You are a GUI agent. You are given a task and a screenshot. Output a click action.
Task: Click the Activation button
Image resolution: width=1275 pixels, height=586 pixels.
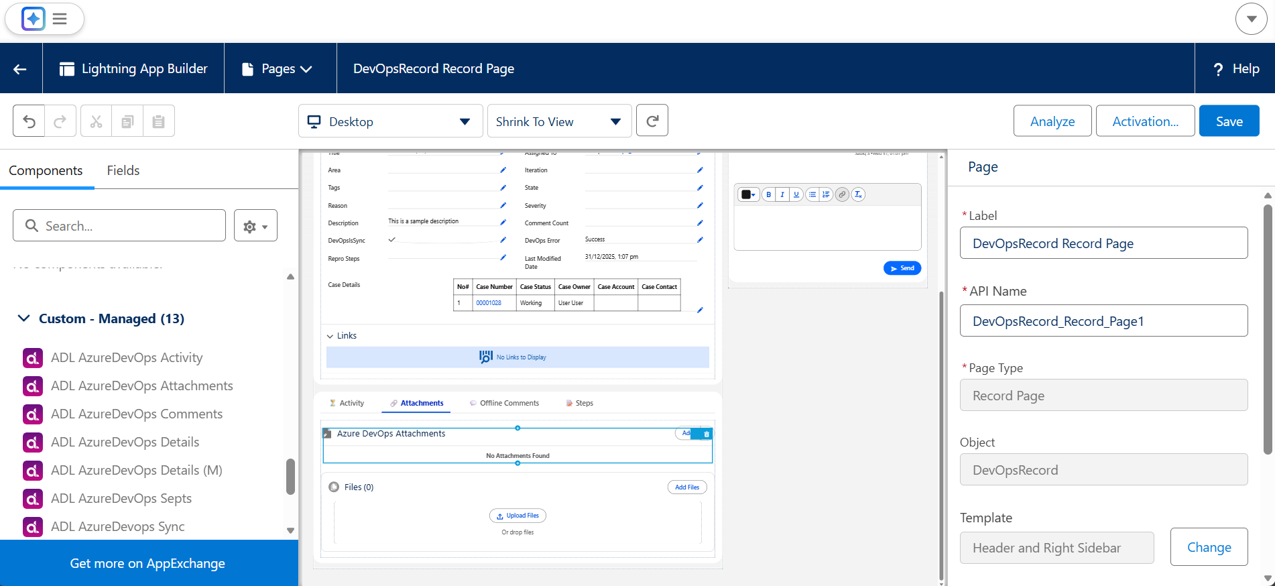(x=1145, y=121)
